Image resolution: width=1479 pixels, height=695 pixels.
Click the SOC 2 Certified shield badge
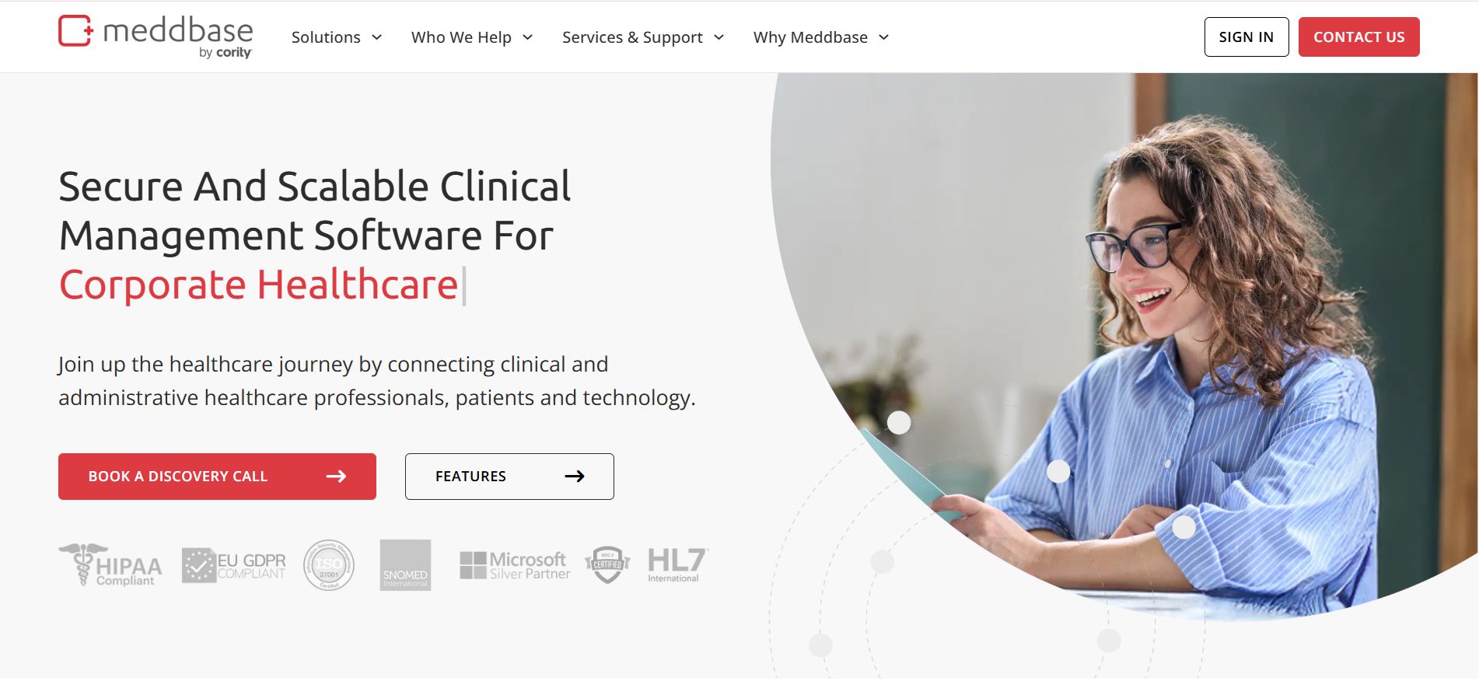(x=607, y=565)
